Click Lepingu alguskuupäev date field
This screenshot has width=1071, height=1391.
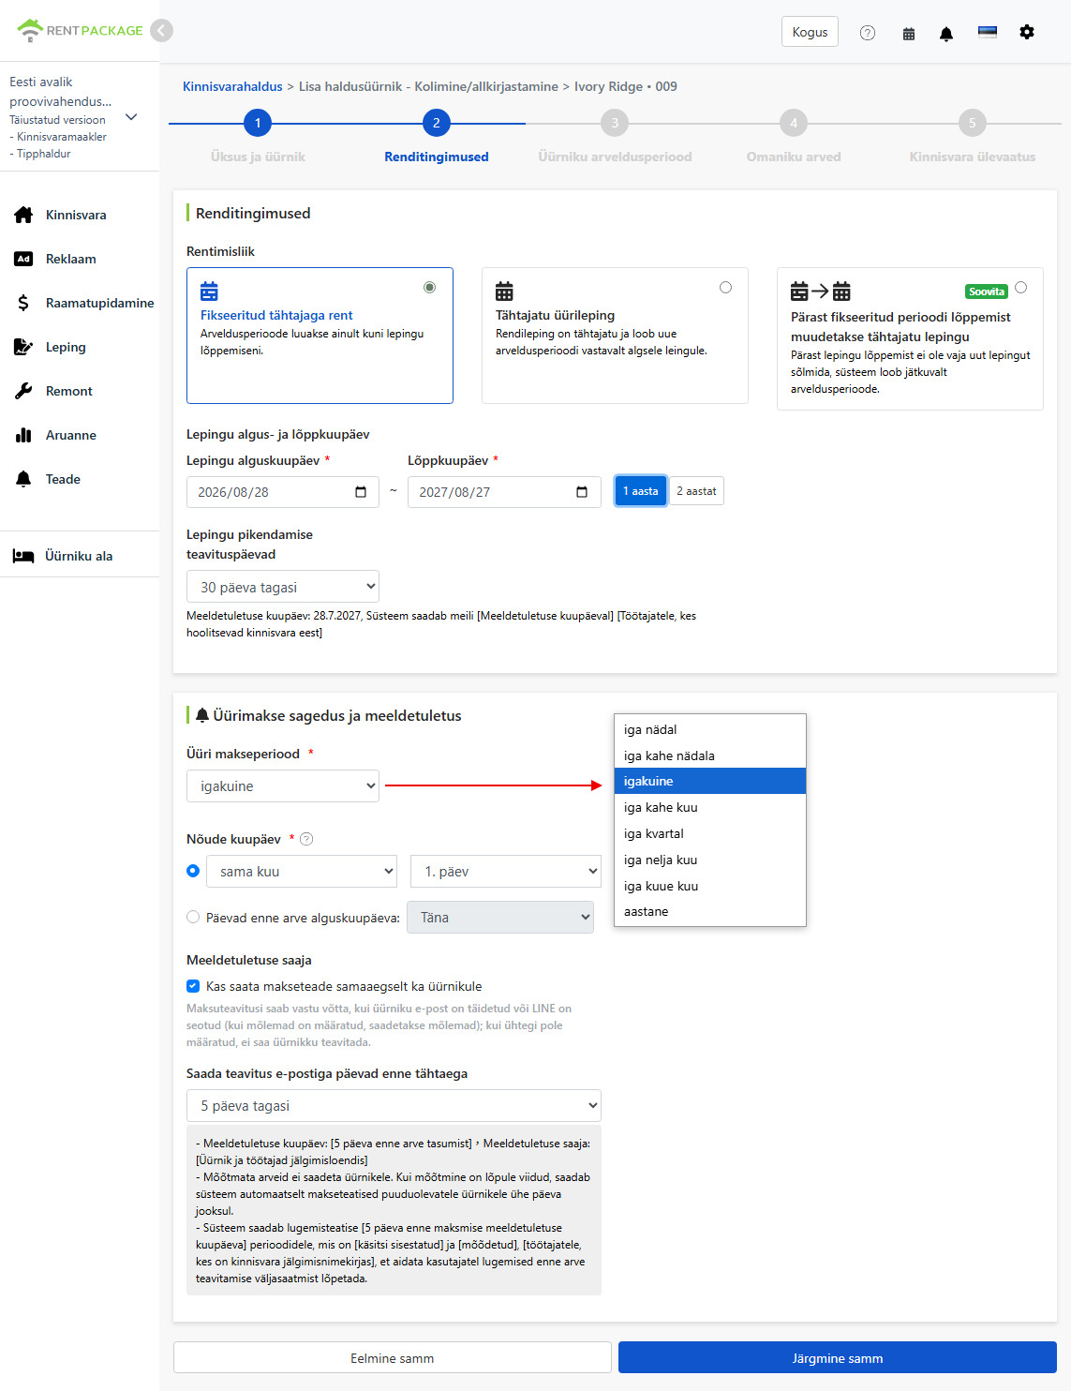point(283,492)
